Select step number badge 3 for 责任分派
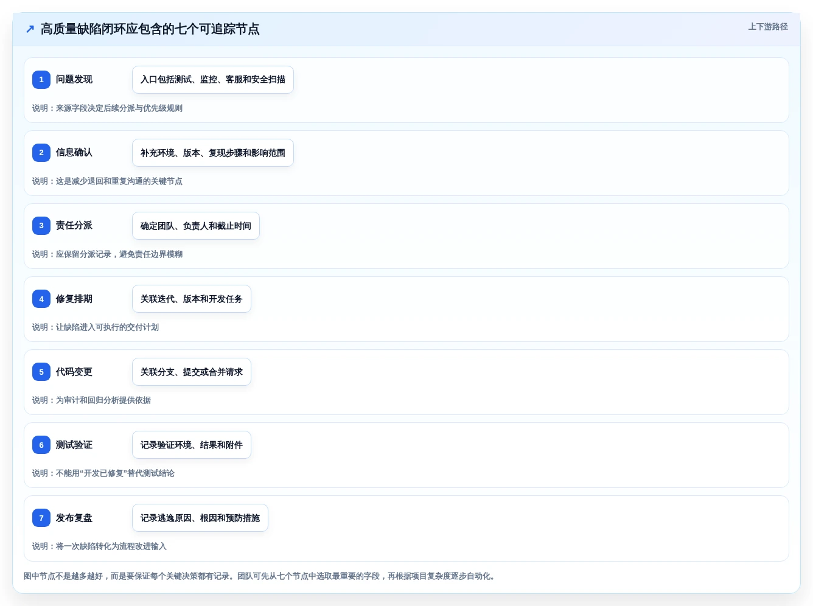 pos(41,225)
